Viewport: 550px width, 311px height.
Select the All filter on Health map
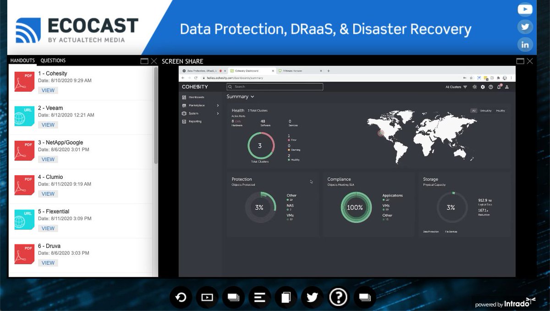(474, 111)
